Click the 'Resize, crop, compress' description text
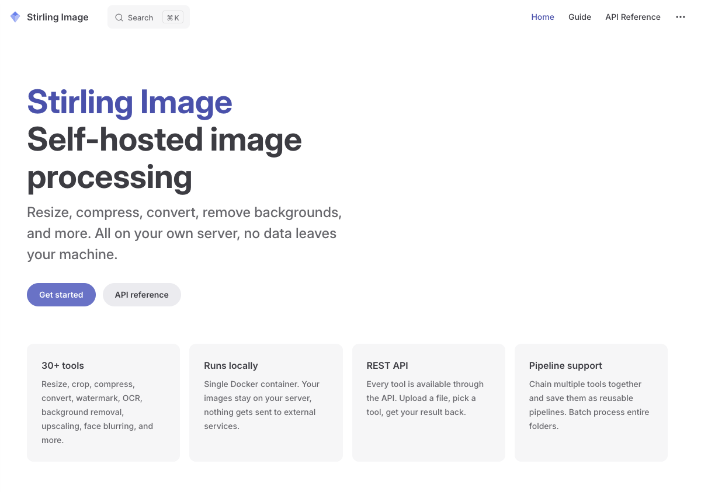 (x=98, y=412)
